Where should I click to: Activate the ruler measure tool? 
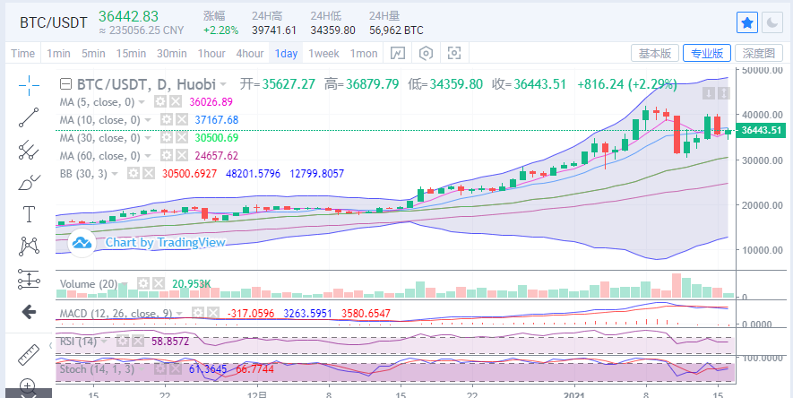29,354
